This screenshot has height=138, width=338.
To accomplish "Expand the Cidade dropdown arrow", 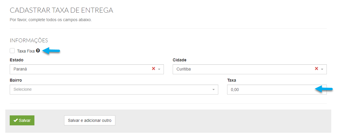I will [x=322, y=69].
